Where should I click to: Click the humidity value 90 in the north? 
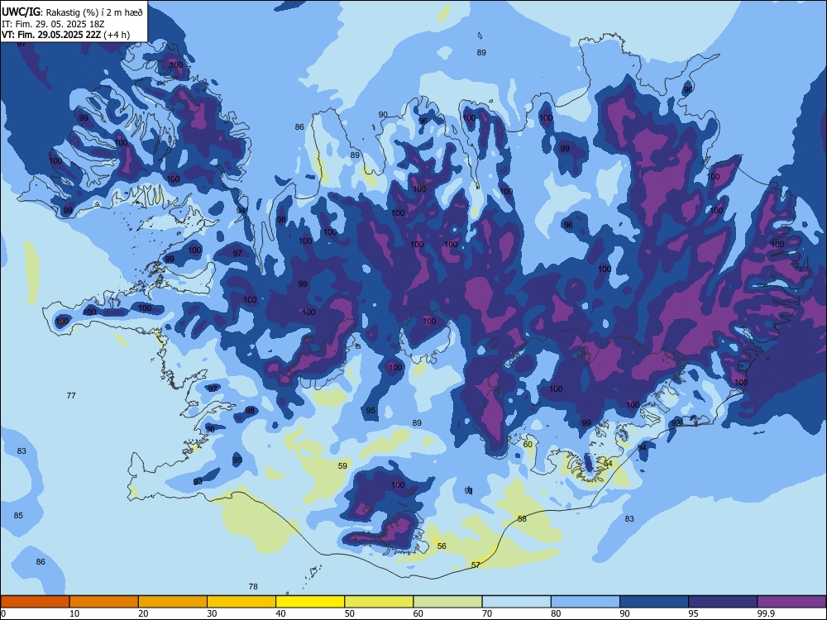(383, 114)
